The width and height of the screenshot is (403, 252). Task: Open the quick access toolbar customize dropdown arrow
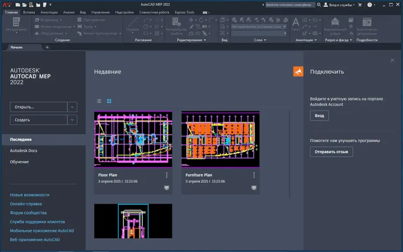[x=50, y=5]
